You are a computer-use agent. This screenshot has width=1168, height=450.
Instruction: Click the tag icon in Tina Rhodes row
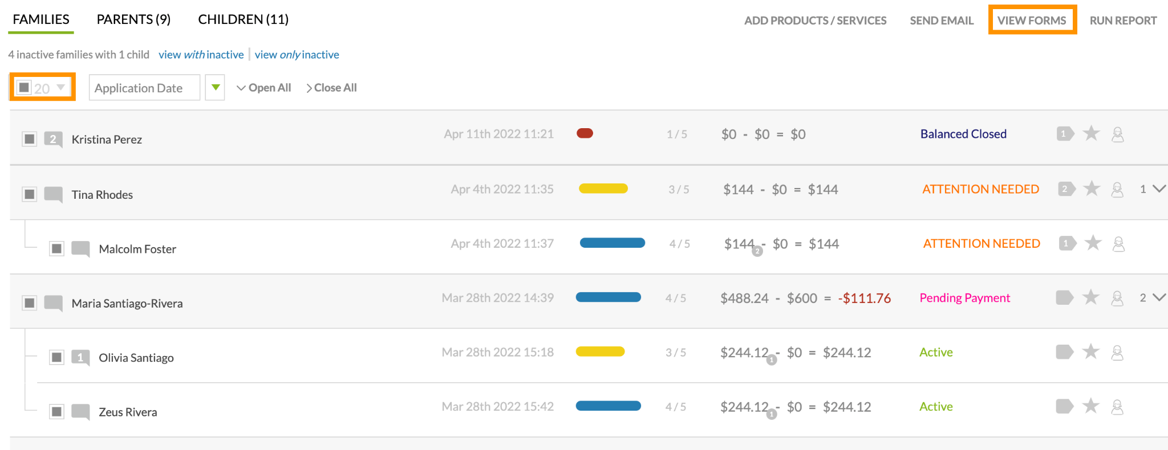[x=1066, y=189]
